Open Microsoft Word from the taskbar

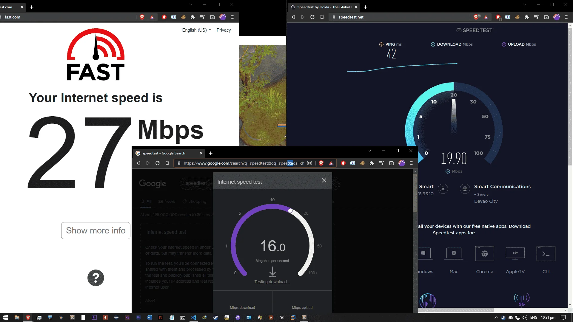(149, 318)
